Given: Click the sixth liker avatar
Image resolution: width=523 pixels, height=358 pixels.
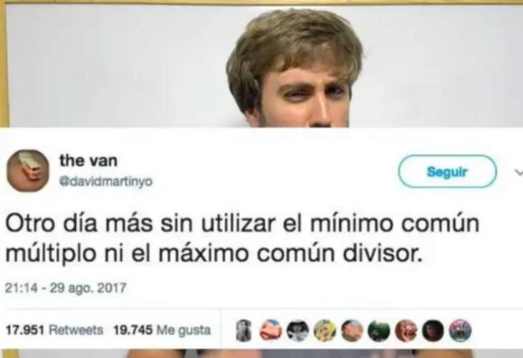Looking at the screenshot, I should [x=379, y=330].
